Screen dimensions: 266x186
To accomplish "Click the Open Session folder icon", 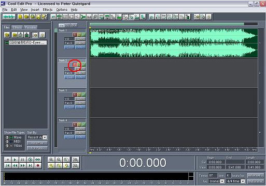I will 26,17.
